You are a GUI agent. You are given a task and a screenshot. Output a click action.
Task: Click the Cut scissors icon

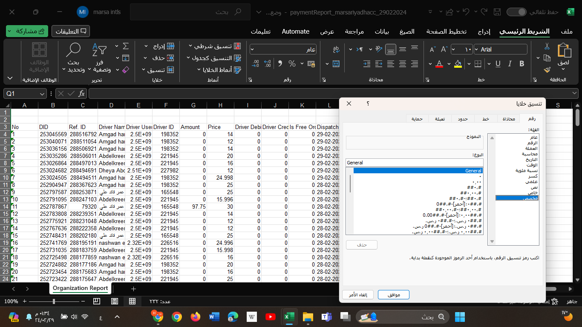pos(547,46)
